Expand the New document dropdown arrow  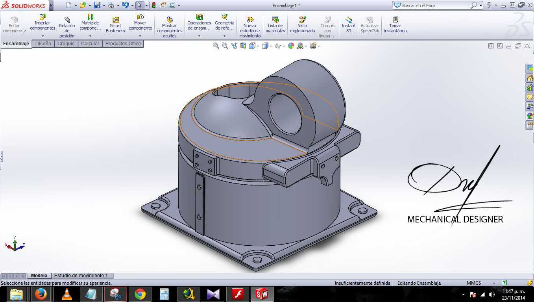coord(76,6)
